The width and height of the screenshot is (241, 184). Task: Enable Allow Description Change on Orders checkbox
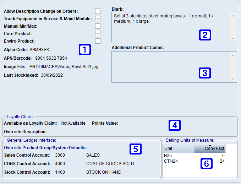click(x=98, y=11)
